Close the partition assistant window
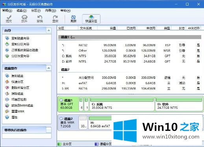 198,4
